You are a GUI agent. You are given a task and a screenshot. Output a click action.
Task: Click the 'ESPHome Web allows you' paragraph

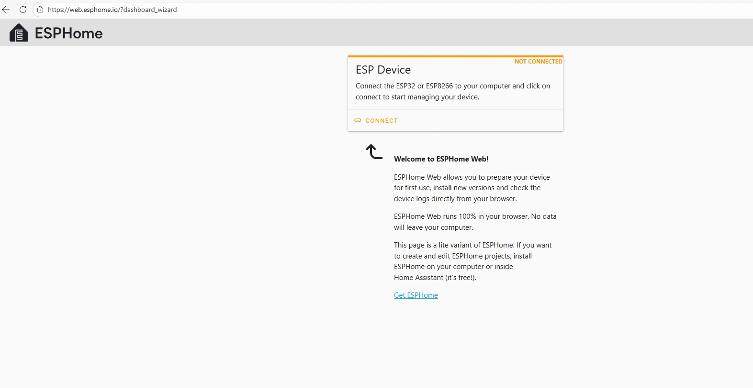472,188
